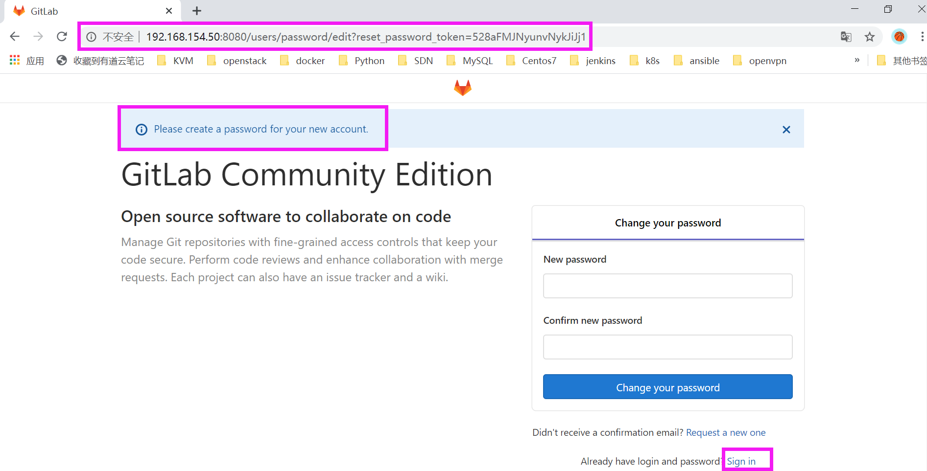
Task: Click the browser back arrow
Action: [x=15, y=36]
